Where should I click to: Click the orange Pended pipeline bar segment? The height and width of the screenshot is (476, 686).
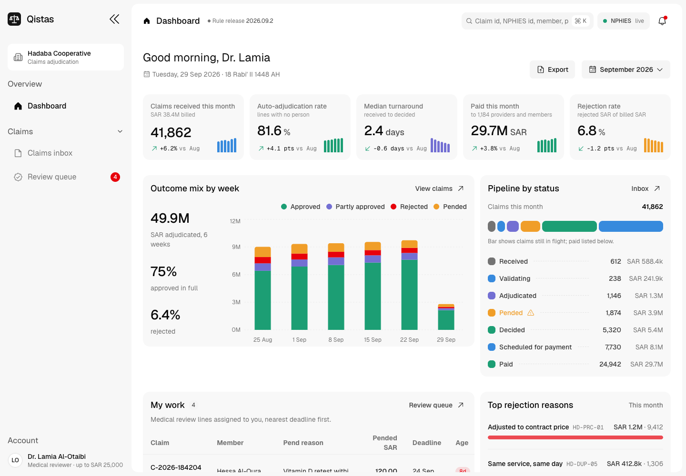pyautogui.click(x=530, y=227)
